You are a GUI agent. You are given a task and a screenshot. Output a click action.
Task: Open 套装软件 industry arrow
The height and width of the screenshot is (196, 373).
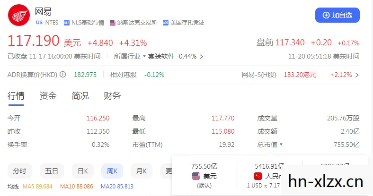pyautogui.click(x=201, y=57)
